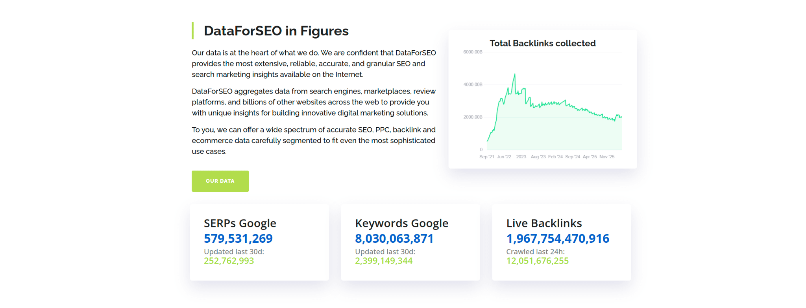Click the 579,531,269 SERPs value
The width and height of the screenshot is (806, 308).
pos(238,238)
